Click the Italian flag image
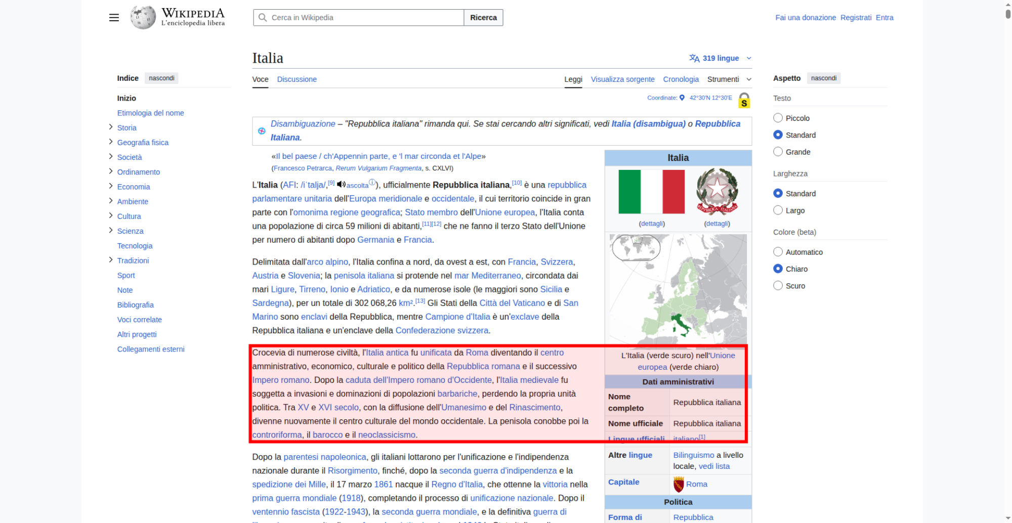This screenshot has height=523, width=1012. point(651,192)
